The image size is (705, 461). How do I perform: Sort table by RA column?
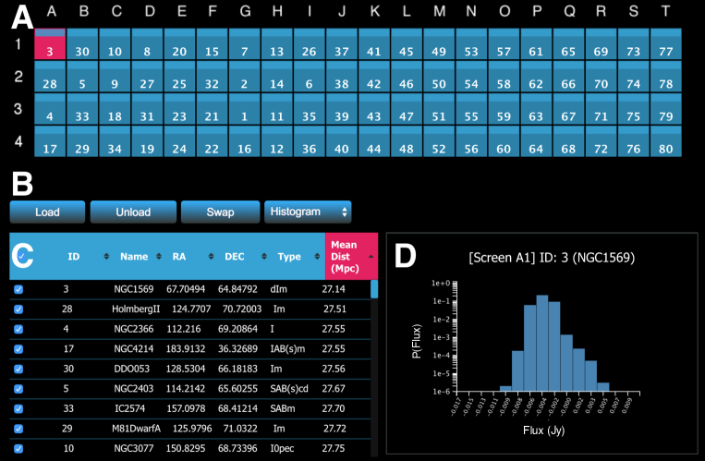click(x=179, y=256)
